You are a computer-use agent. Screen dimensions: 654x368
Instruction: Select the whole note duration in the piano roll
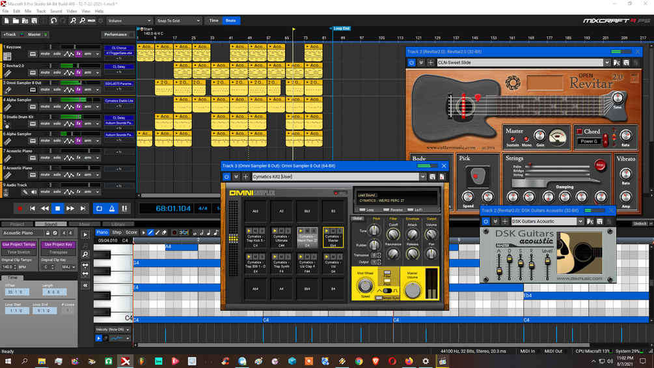click(195, 233)
